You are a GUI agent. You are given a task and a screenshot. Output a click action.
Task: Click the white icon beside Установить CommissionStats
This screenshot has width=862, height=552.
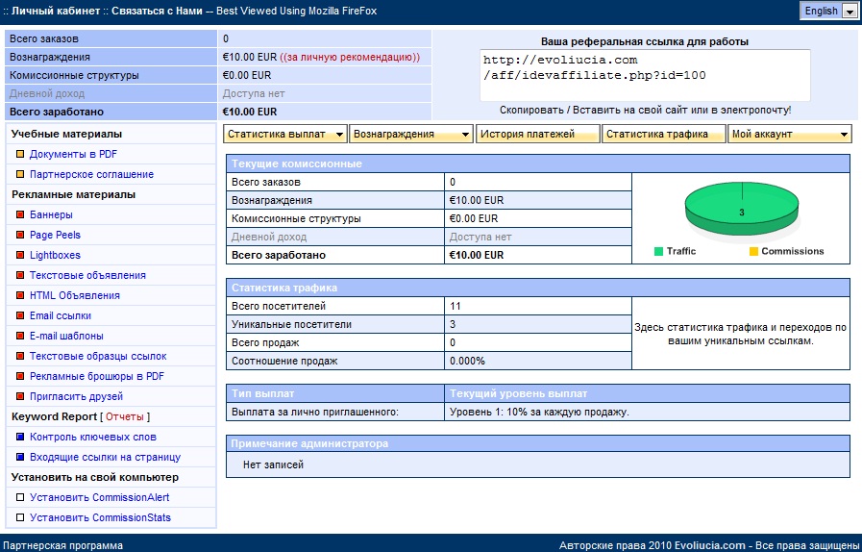(x=20, y=517)
